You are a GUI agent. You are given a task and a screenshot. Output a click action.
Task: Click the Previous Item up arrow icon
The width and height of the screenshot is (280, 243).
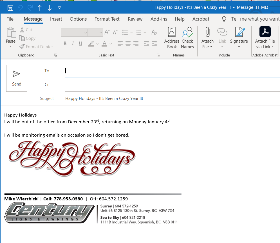tap(40, 8)
